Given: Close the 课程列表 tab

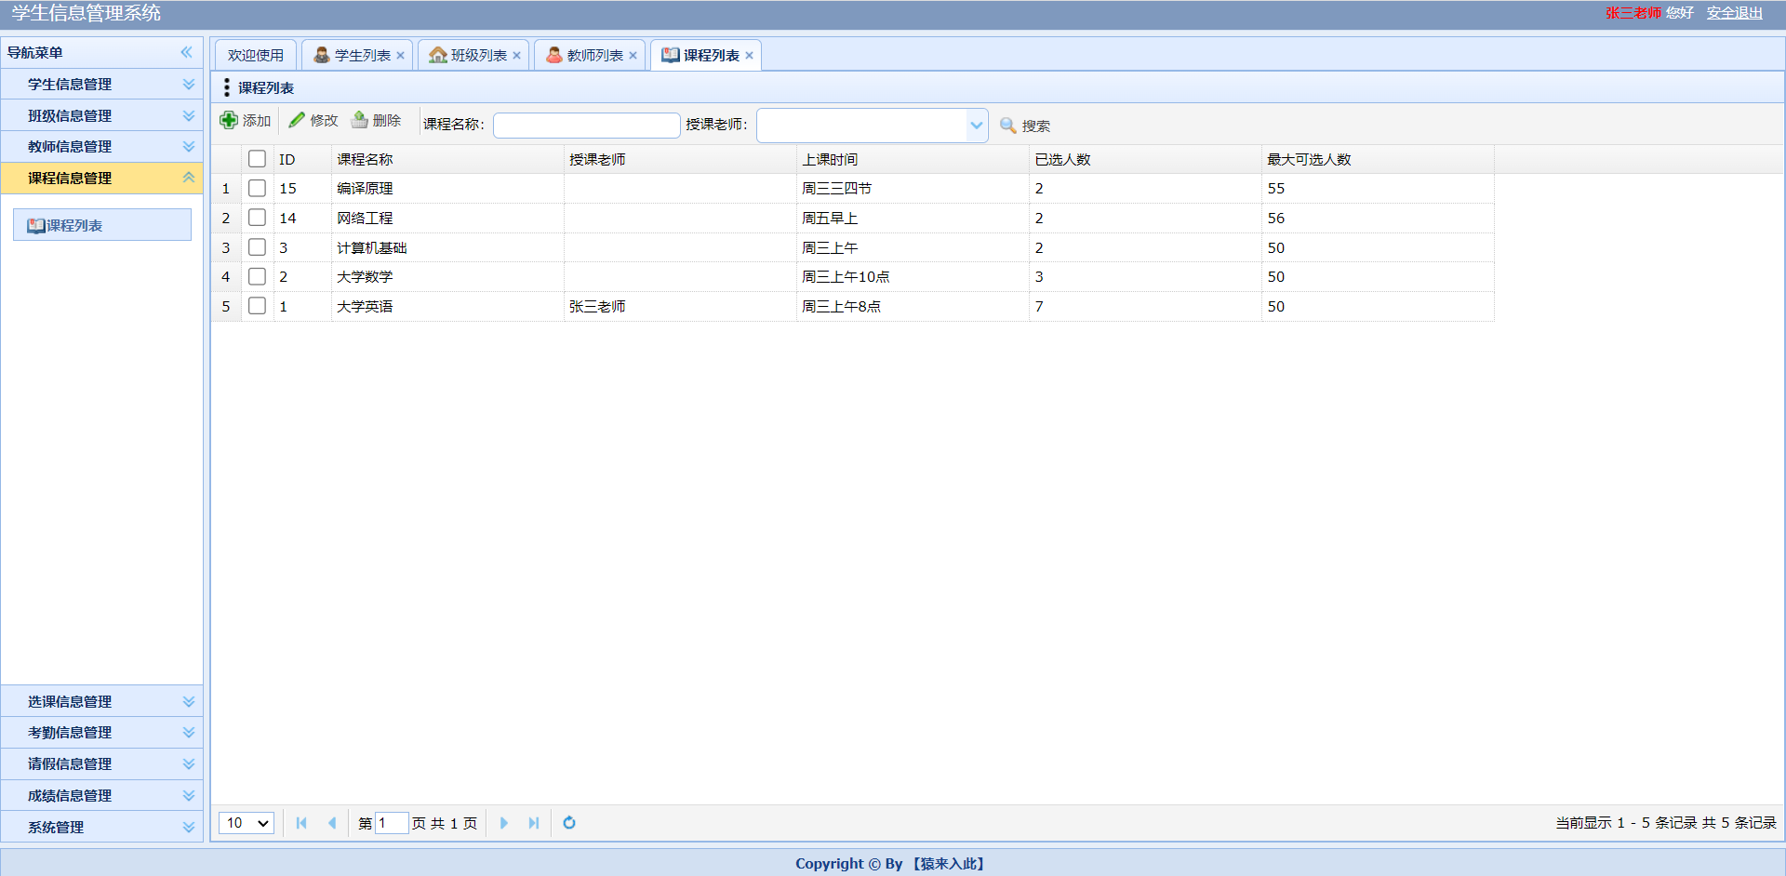Looking at the screenshot, I should tap(750, 56).
